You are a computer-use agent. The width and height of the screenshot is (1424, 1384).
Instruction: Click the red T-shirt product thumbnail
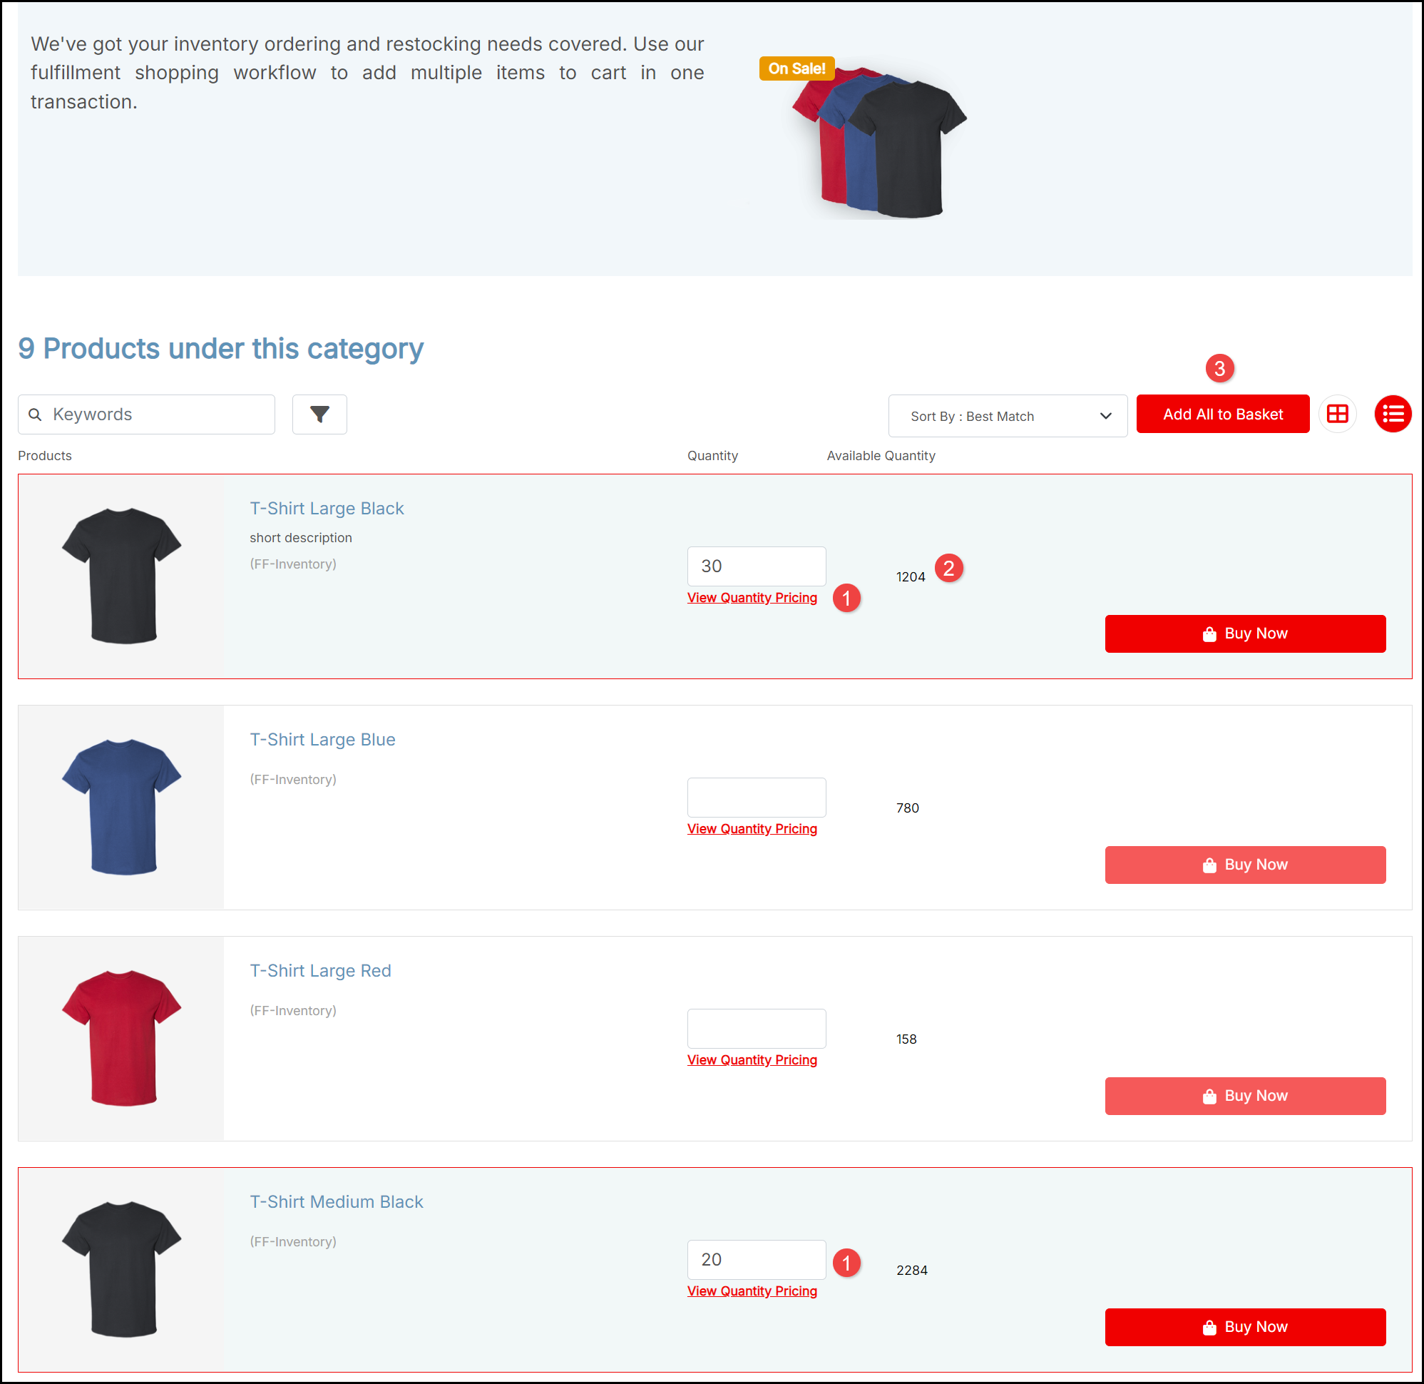point(121,1038)
